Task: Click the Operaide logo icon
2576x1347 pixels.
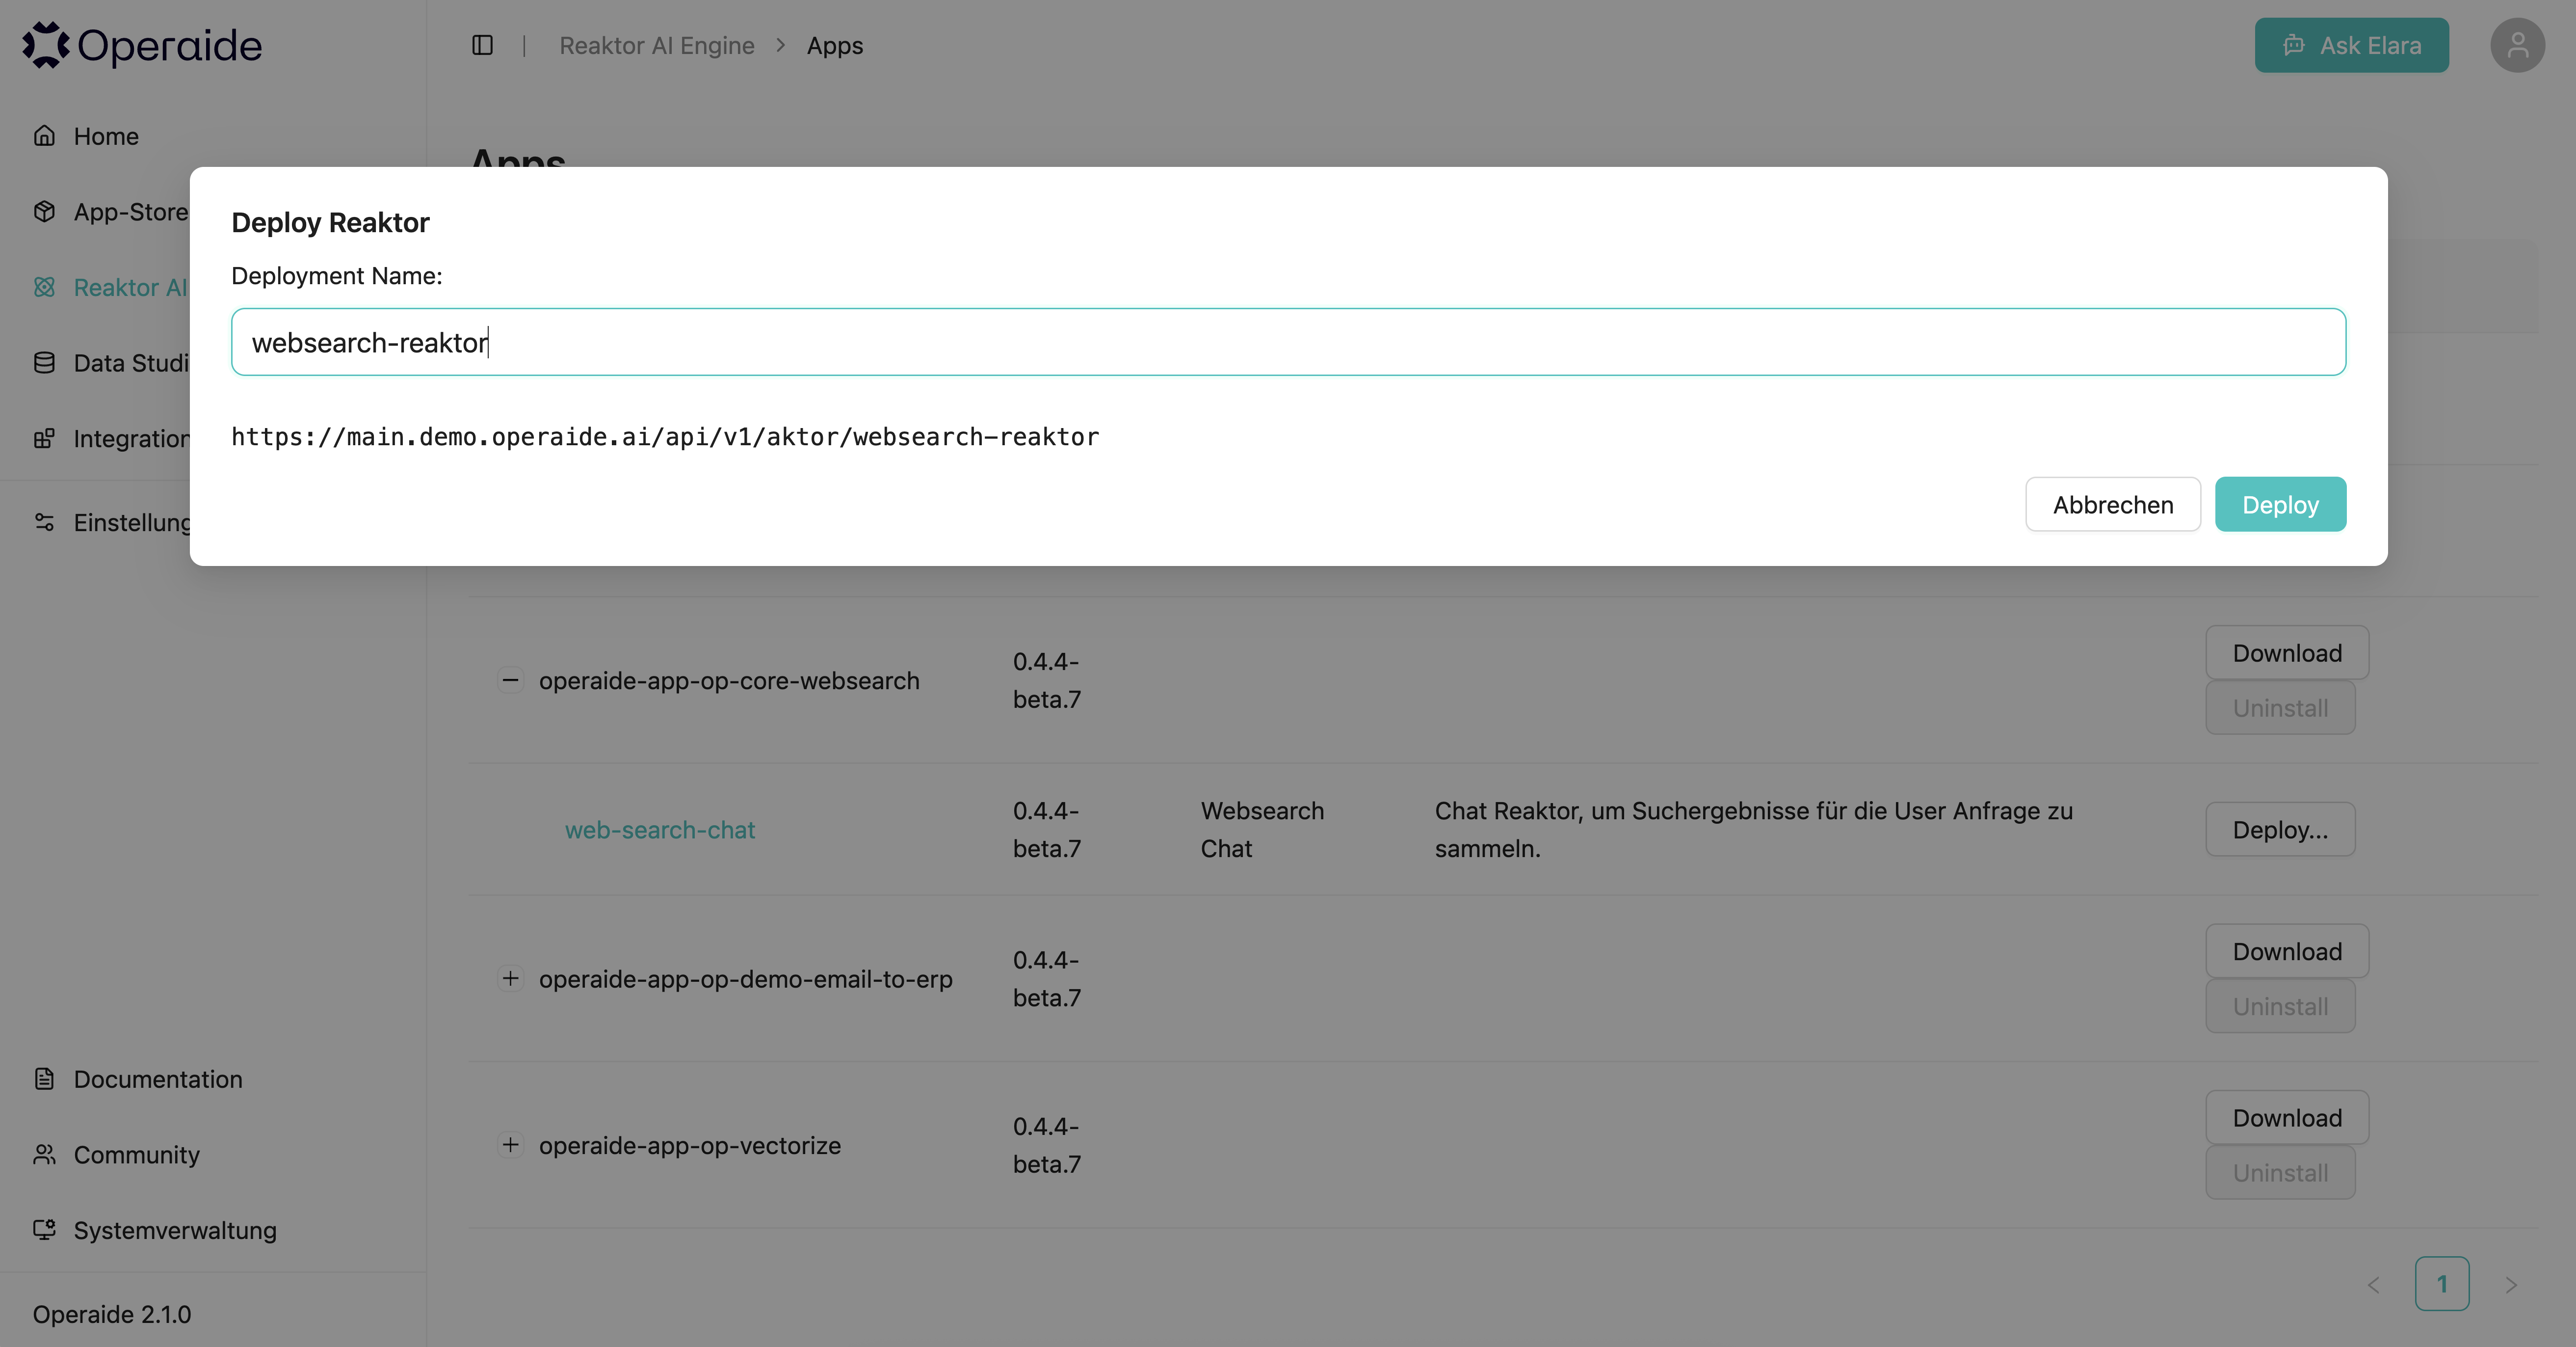Action: pyautogui.click(x=46, y=45)
